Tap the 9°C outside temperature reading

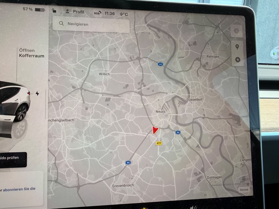point(124,14)
